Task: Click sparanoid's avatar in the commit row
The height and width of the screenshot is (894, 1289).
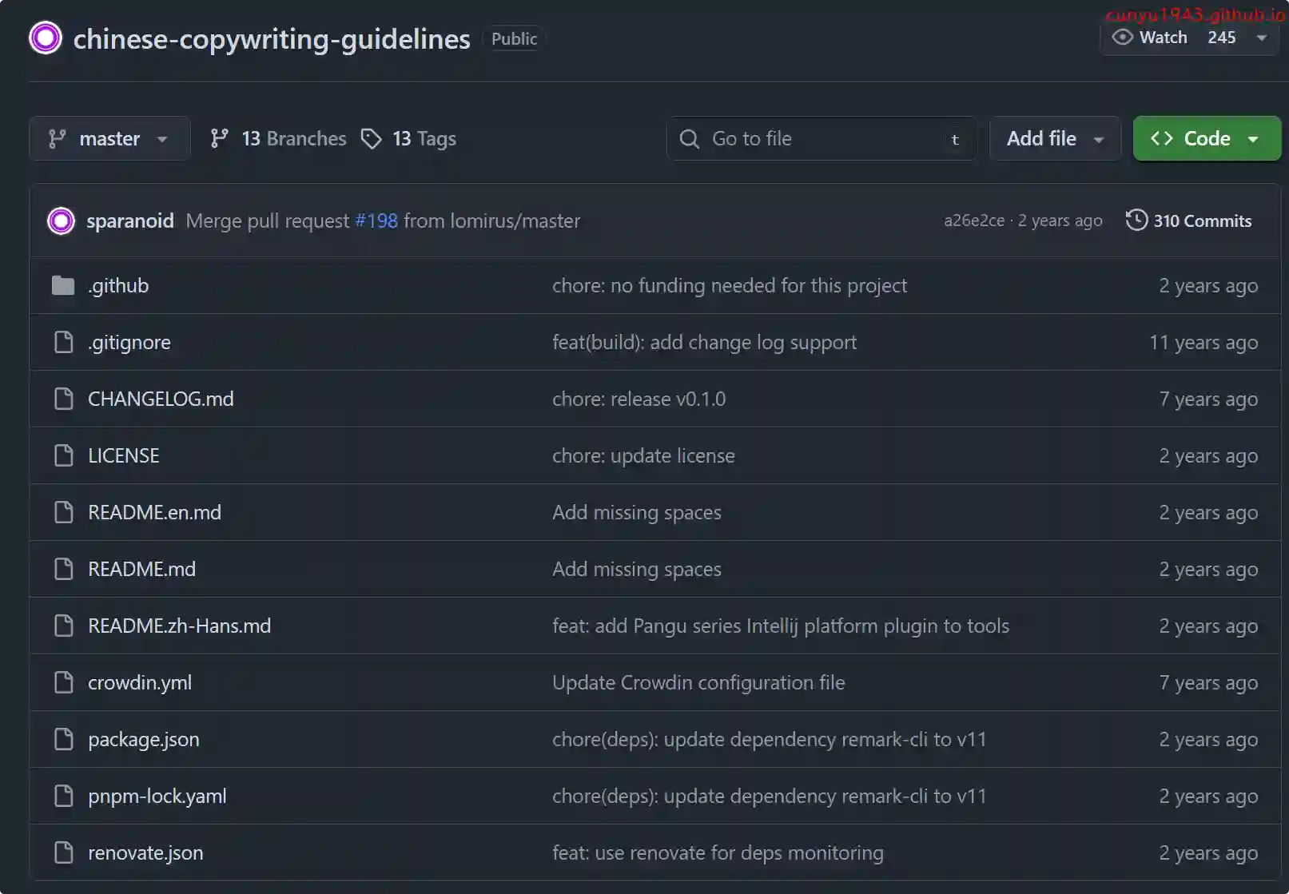Action: [61, 221]
